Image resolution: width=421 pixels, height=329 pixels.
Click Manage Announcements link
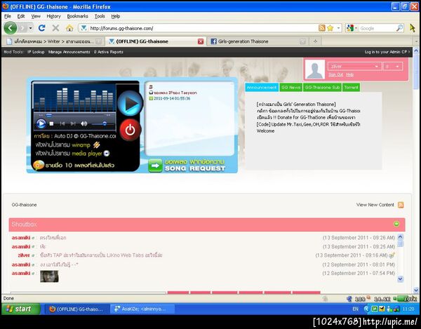(x=69, y=52)
